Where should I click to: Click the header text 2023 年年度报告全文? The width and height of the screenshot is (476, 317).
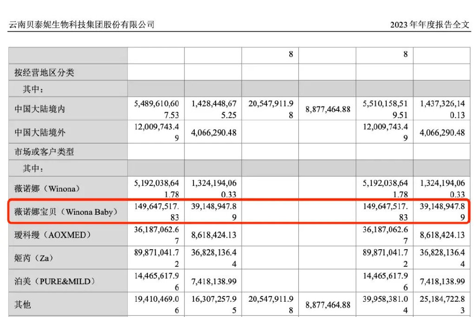click(430, 24)
